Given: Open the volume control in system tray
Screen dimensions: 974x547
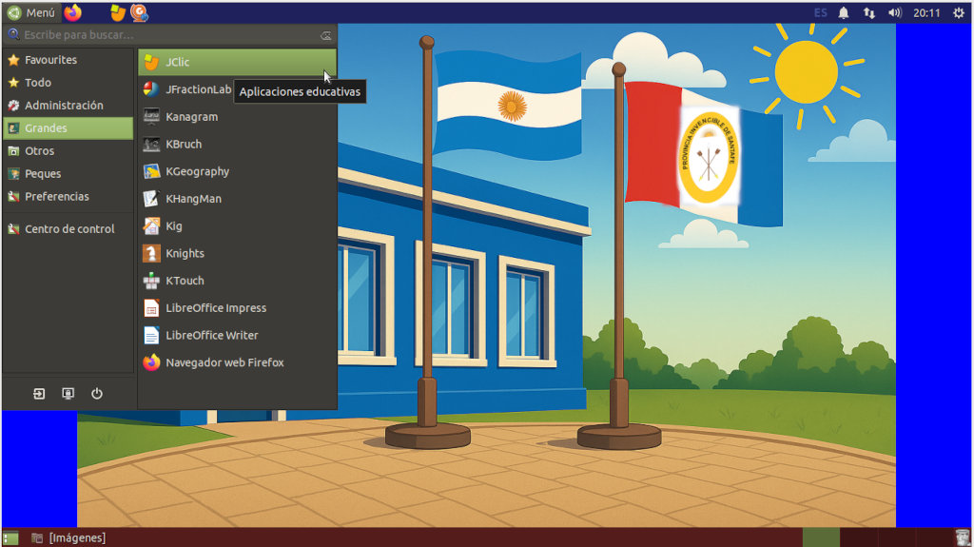Looking at the screenshot, I should click(894, 12).
